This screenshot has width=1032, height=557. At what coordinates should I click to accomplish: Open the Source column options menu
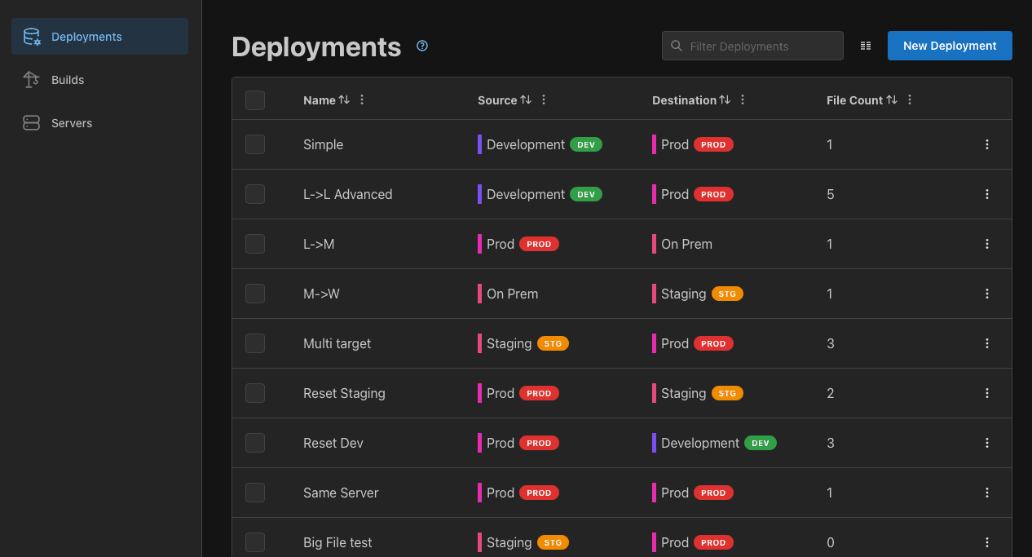543,99
